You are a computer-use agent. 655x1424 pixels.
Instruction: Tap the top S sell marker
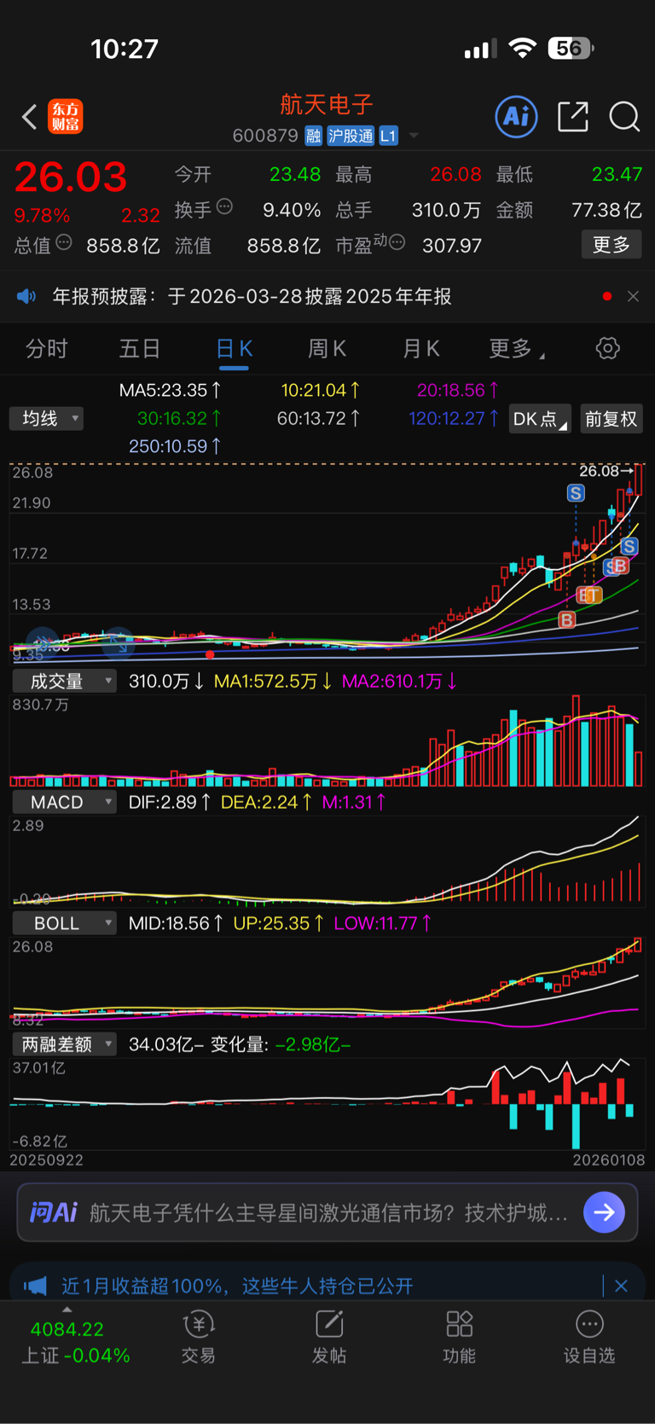coord(576,493)
